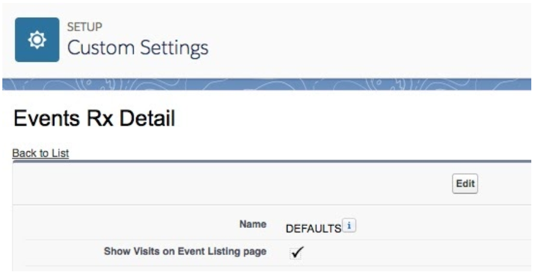The height and width of the screenshot is (275, 536).
Task: Click the Show Visits on Event Listing label
Action: (x=185, y=251)
